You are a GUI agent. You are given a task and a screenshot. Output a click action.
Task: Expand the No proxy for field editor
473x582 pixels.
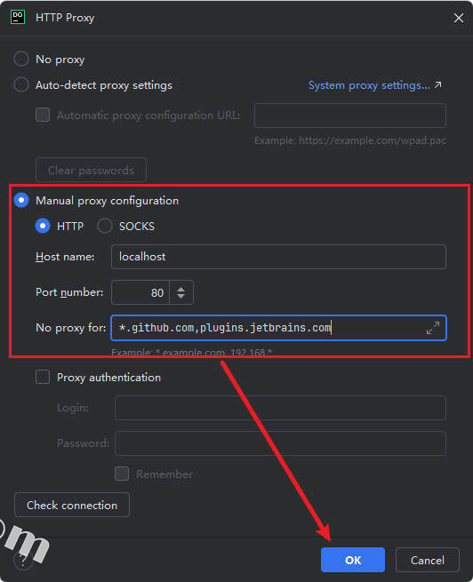[x=432, y=328]
